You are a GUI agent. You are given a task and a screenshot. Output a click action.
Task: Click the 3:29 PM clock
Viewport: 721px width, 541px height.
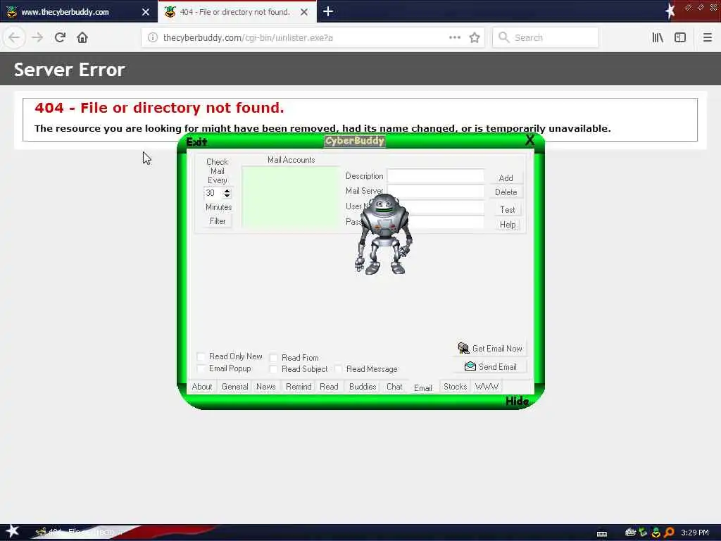tap(695, 533)
